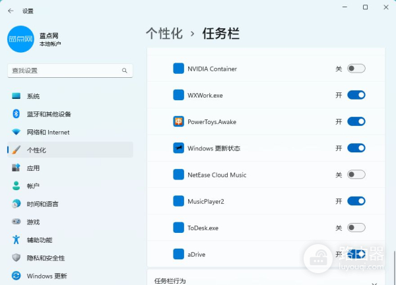Click the 时间和语言 globe clock icon
396x285 pixels.
pos(16,204)
